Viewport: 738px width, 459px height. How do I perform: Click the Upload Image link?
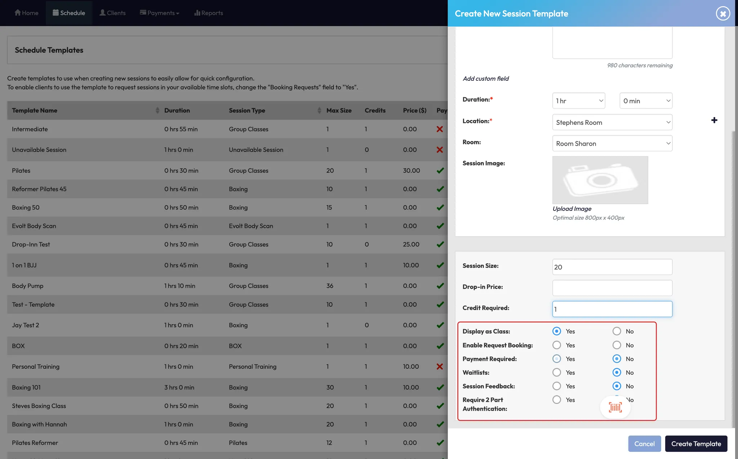coord(572,209)
